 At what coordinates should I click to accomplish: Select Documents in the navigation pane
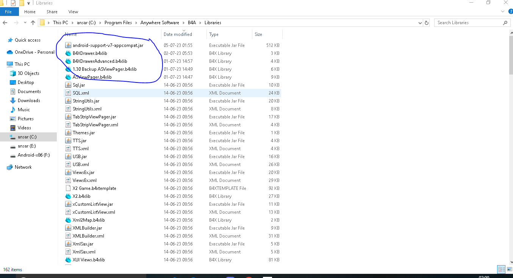(x=29, y=92)
